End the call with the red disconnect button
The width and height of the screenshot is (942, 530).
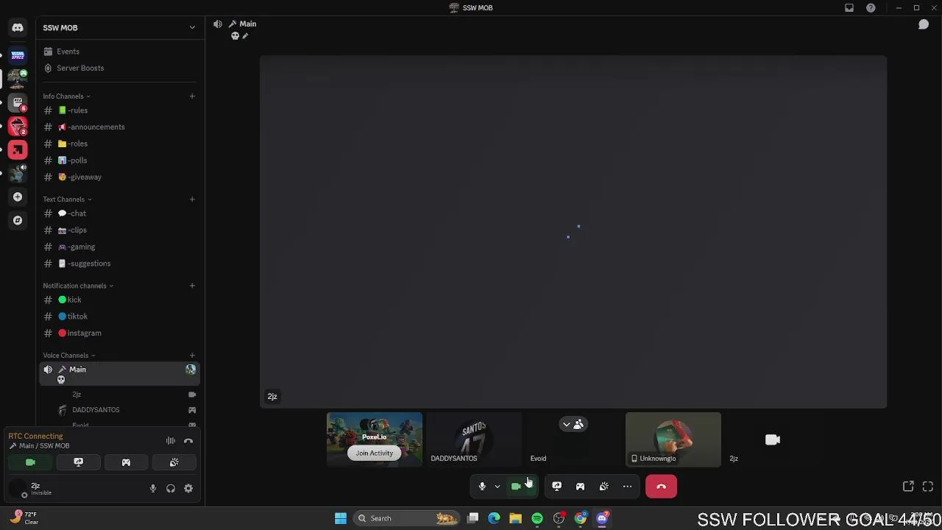click(661, 487)
